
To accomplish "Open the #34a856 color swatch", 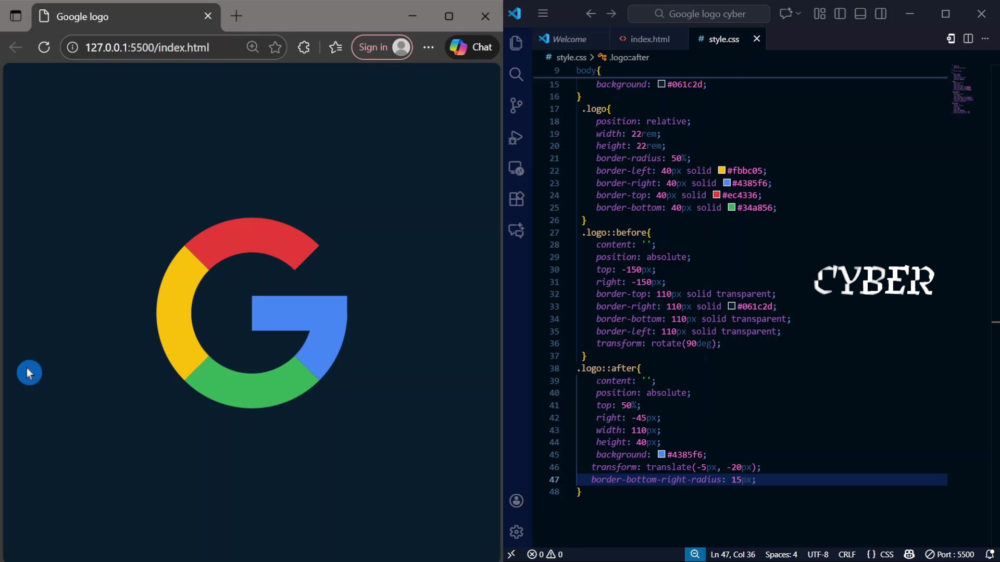I will coord(731,207).
